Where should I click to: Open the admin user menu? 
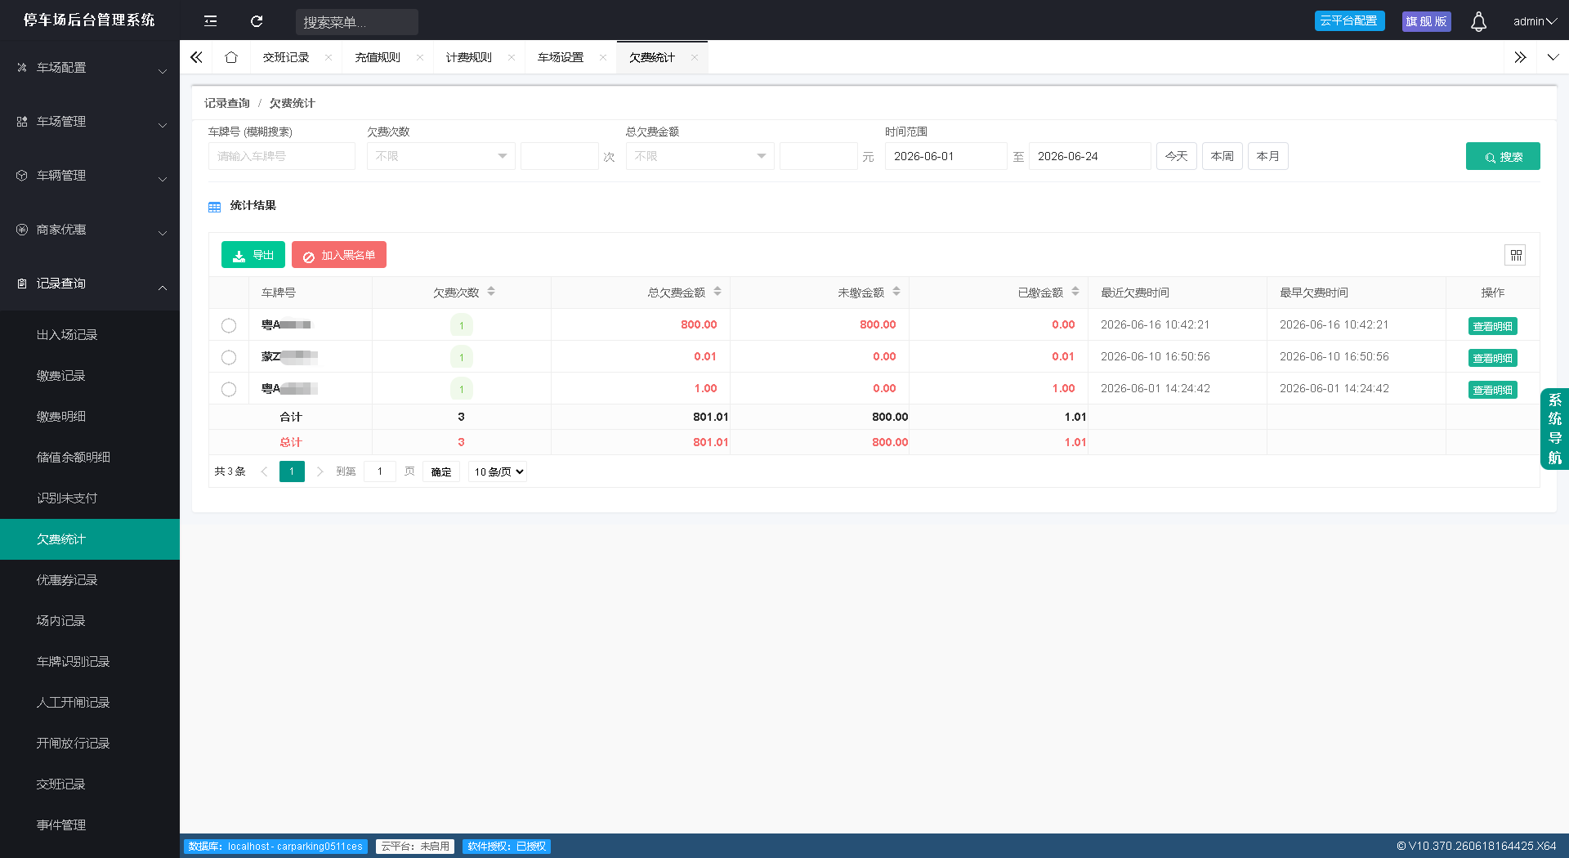point(1534,21)
